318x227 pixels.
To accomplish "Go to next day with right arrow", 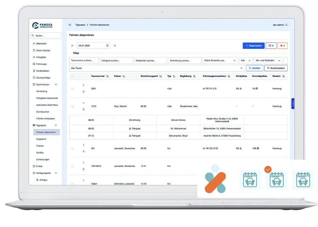I will coord(114,46).
